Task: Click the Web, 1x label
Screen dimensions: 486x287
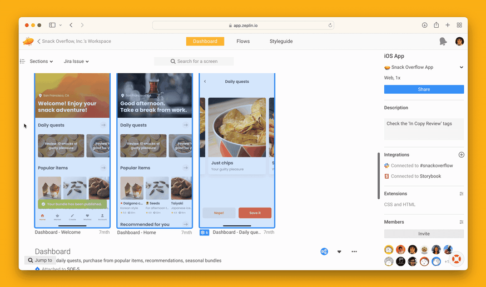Action: (392, 78)
